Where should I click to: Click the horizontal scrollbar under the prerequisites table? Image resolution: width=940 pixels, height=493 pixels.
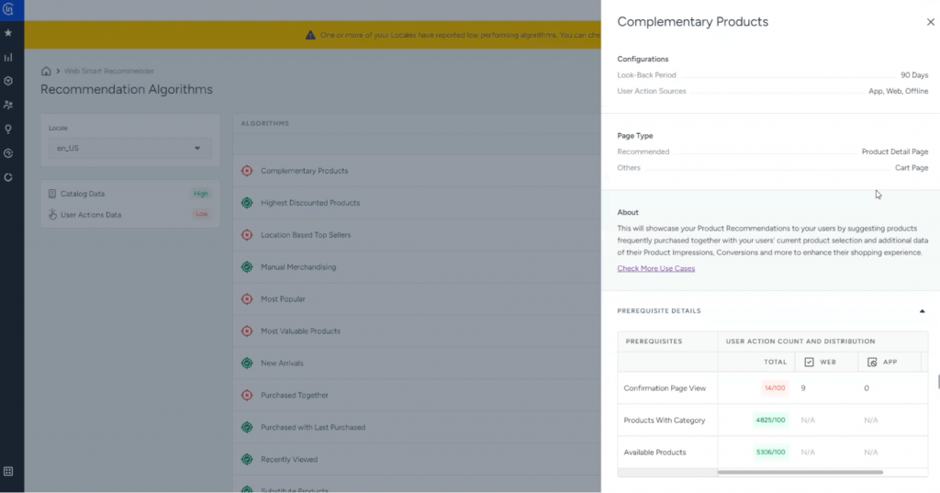tap(800, 473)
